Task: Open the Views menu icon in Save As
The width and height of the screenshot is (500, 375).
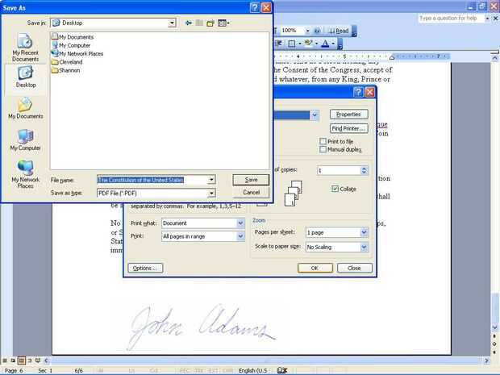Action: (223, 23)
